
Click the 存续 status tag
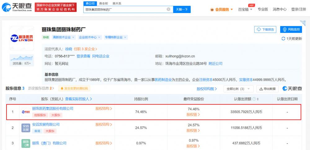(x=46, y=37)
